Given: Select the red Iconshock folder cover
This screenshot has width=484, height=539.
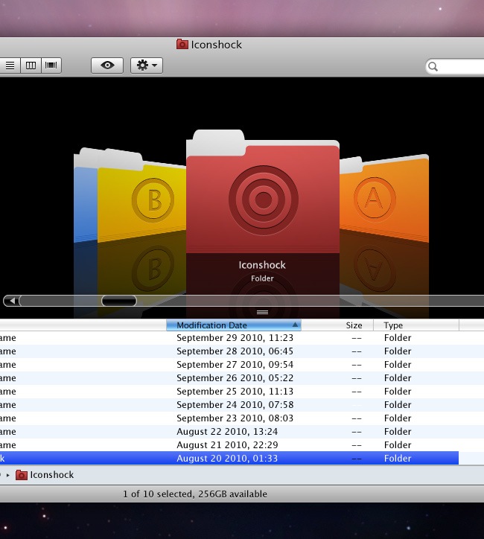Looking at the screenshot, I should click(263, 193).
